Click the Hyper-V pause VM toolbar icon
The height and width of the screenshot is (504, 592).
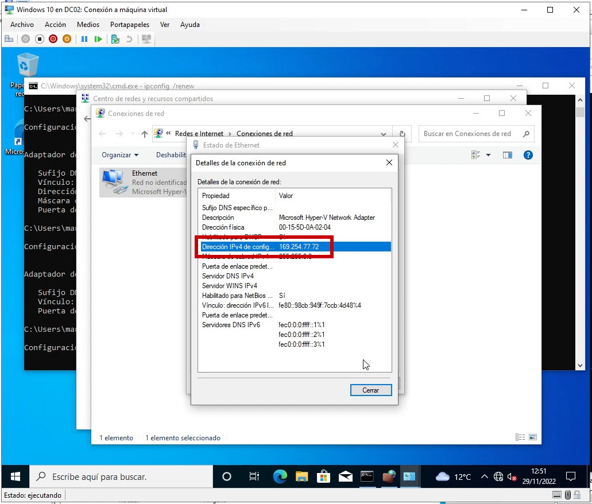click(84, 39)
